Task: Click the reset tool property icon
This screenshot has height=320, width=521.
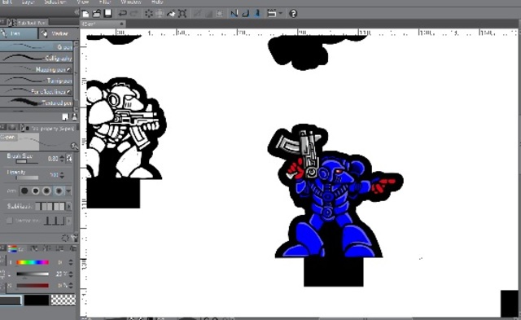Action: click(x=65, y=238)
